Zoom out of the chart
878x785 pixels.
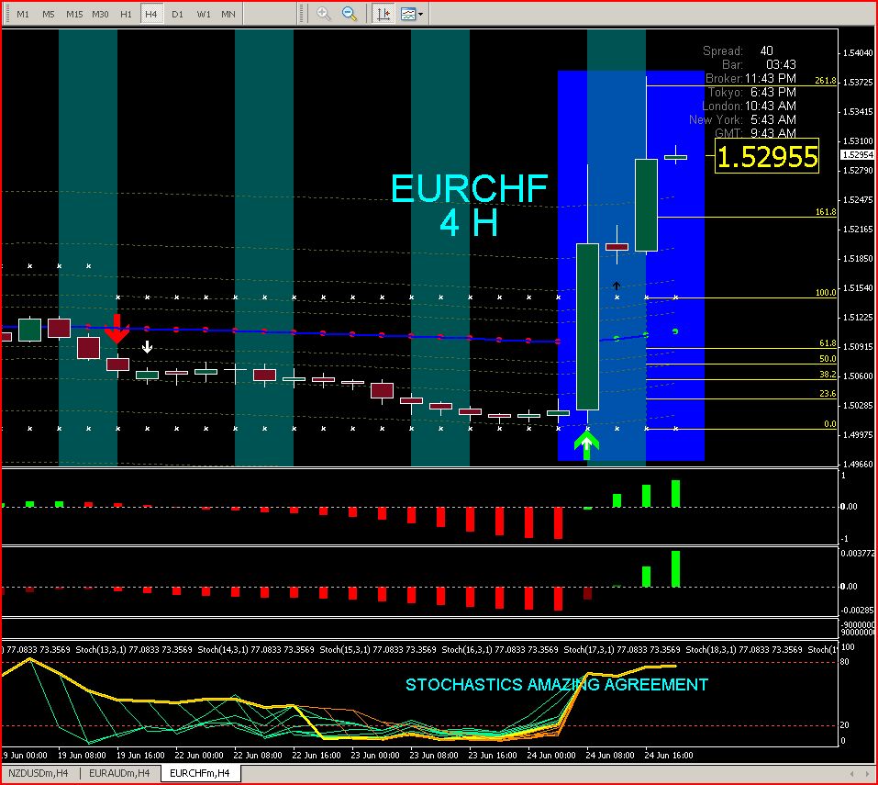click(x=350, y=14)
